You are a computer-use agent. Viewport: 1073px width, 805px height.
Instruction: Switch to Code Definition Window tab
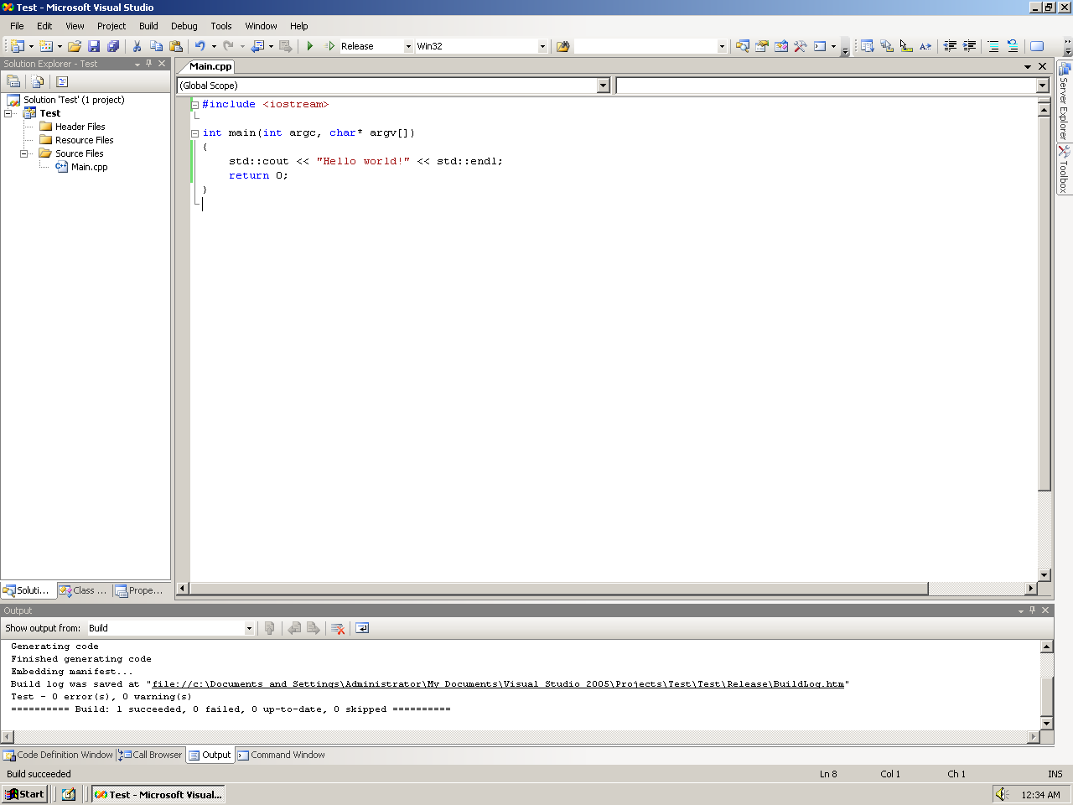(x=58, y=755)
